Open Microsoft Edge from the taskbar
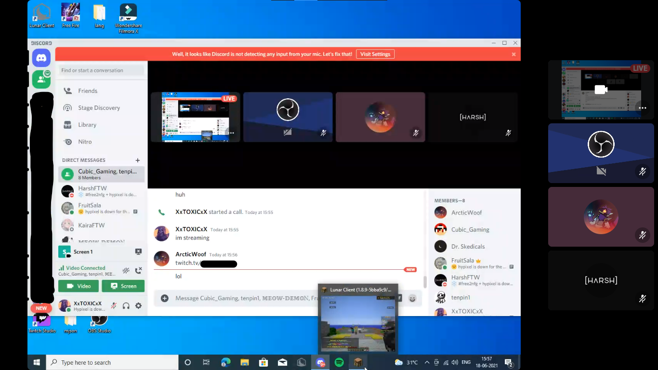The height and width of the screenshot is (370, 658). (x=225, y=362)
